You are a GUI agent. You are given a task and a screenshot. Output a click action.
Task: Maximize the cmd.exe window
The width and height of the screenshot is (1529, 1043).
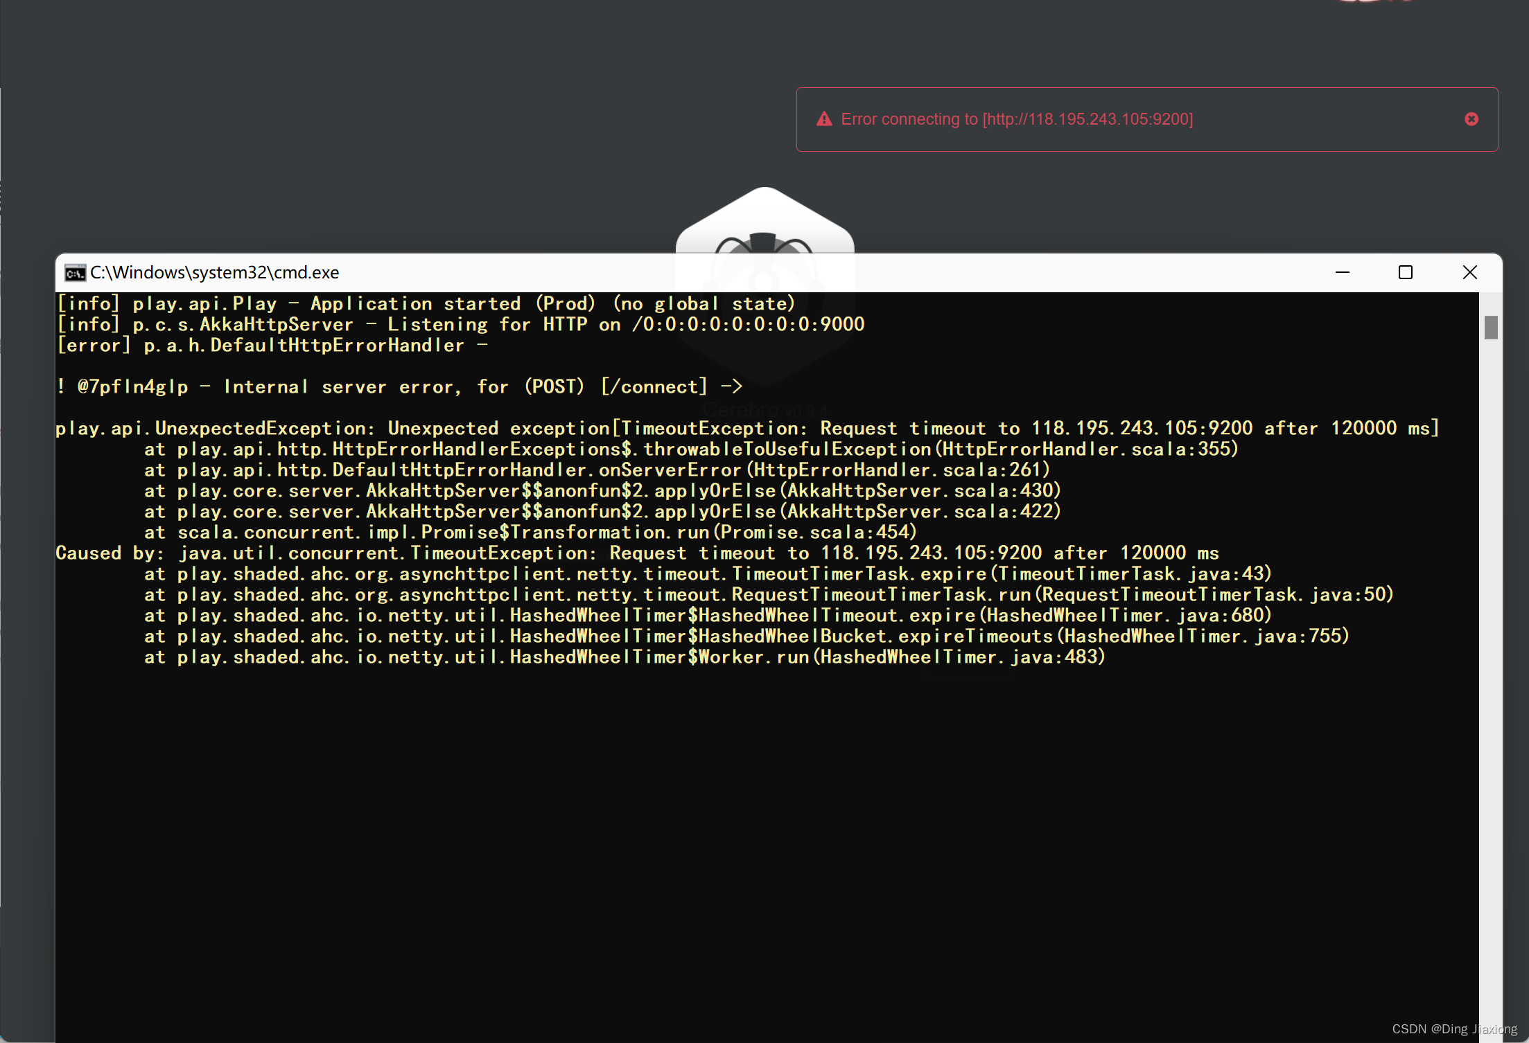coord(1406,272)
